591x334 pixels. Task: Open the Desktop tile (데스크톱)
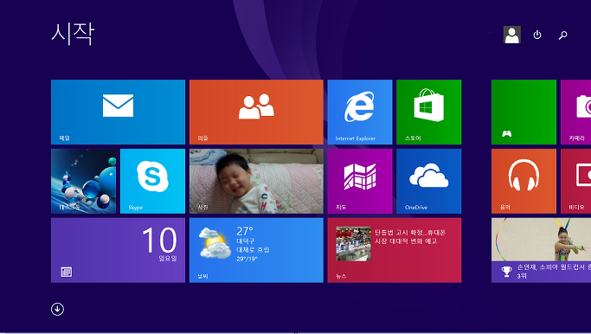[x=84, y=182]
